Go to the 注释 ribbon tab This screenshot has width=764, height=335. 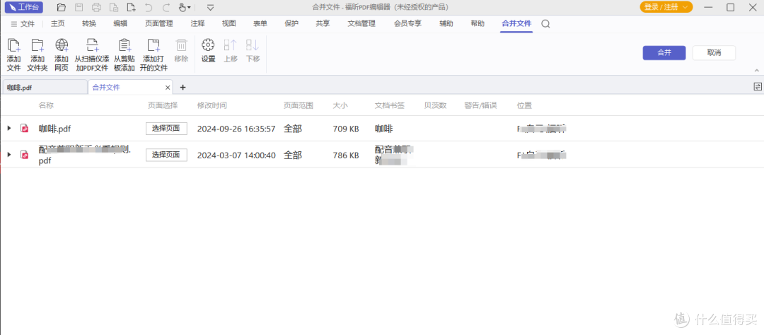click(x=197, y=23)
